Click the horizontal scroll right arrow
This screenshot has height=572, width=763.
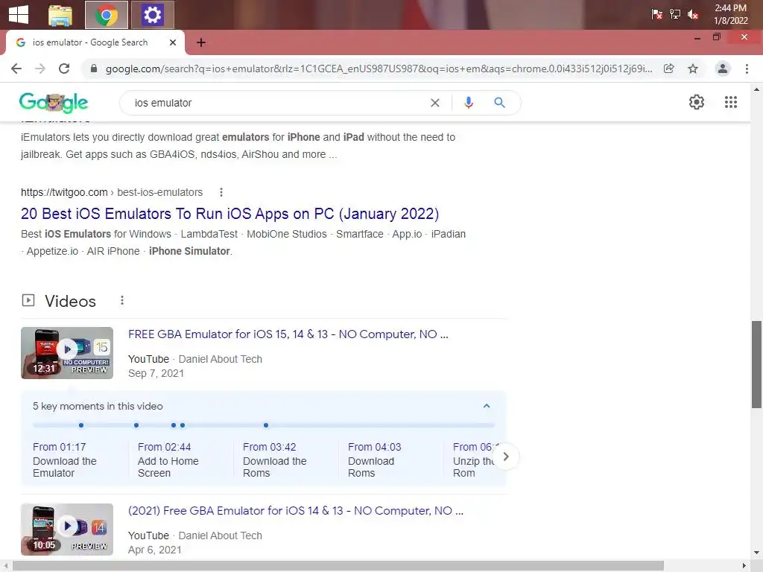(744, 566)
